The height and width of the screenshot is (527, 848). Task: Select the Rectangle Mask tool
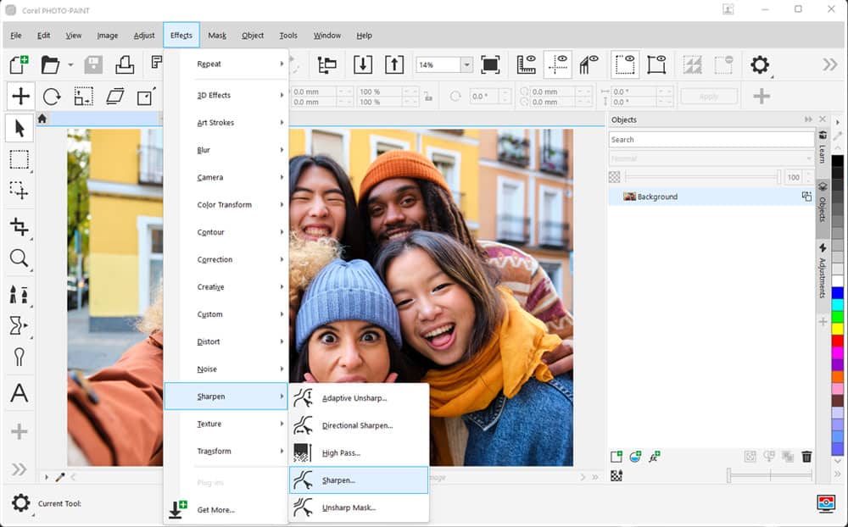click(19, 160)
